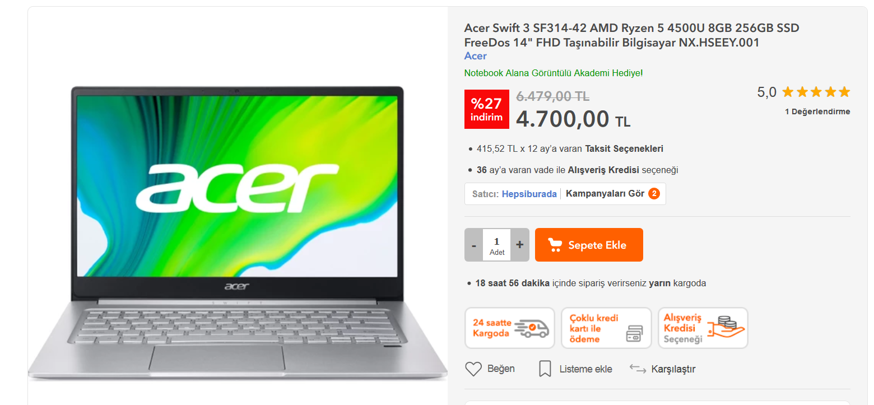The width and height of the screenshot is (874, 405).
Task: Click the five-star rating icons
Action: pos(816,92)
